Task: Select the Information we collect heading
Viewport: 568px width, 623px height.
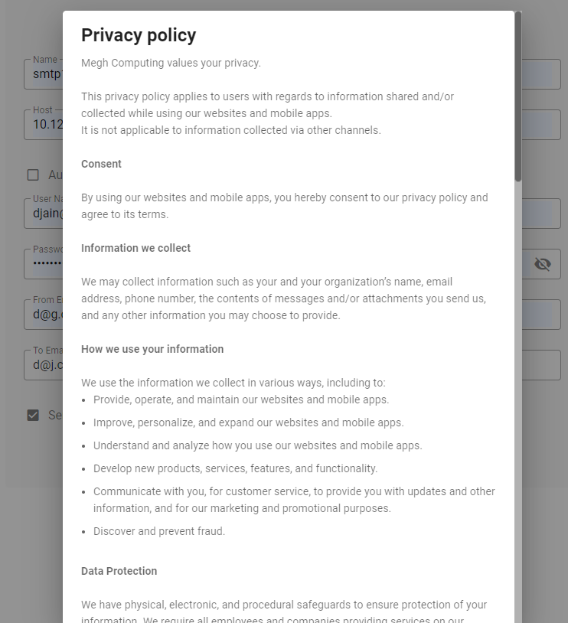Action: tap(136, 247)
